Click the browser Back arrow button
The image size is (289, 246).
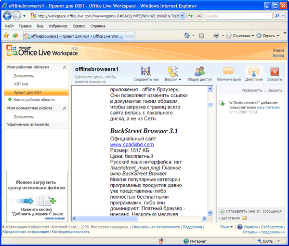(x=7, y=16)
